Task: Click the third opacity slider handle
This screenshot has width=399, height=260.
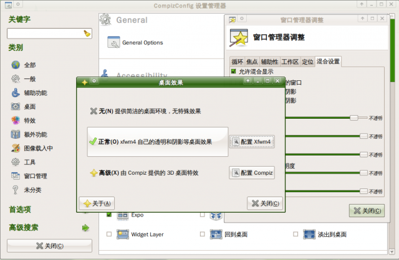Action: [363, 154]
